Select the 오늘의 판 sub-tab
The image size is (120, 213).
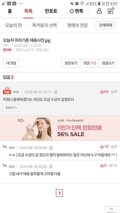[x=13, y=25]
